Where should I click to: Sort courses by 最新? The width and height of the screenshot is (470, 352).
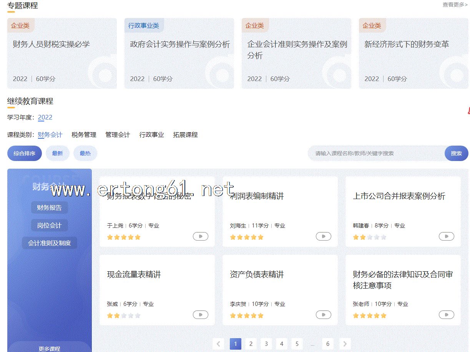(x=57, y=153)
